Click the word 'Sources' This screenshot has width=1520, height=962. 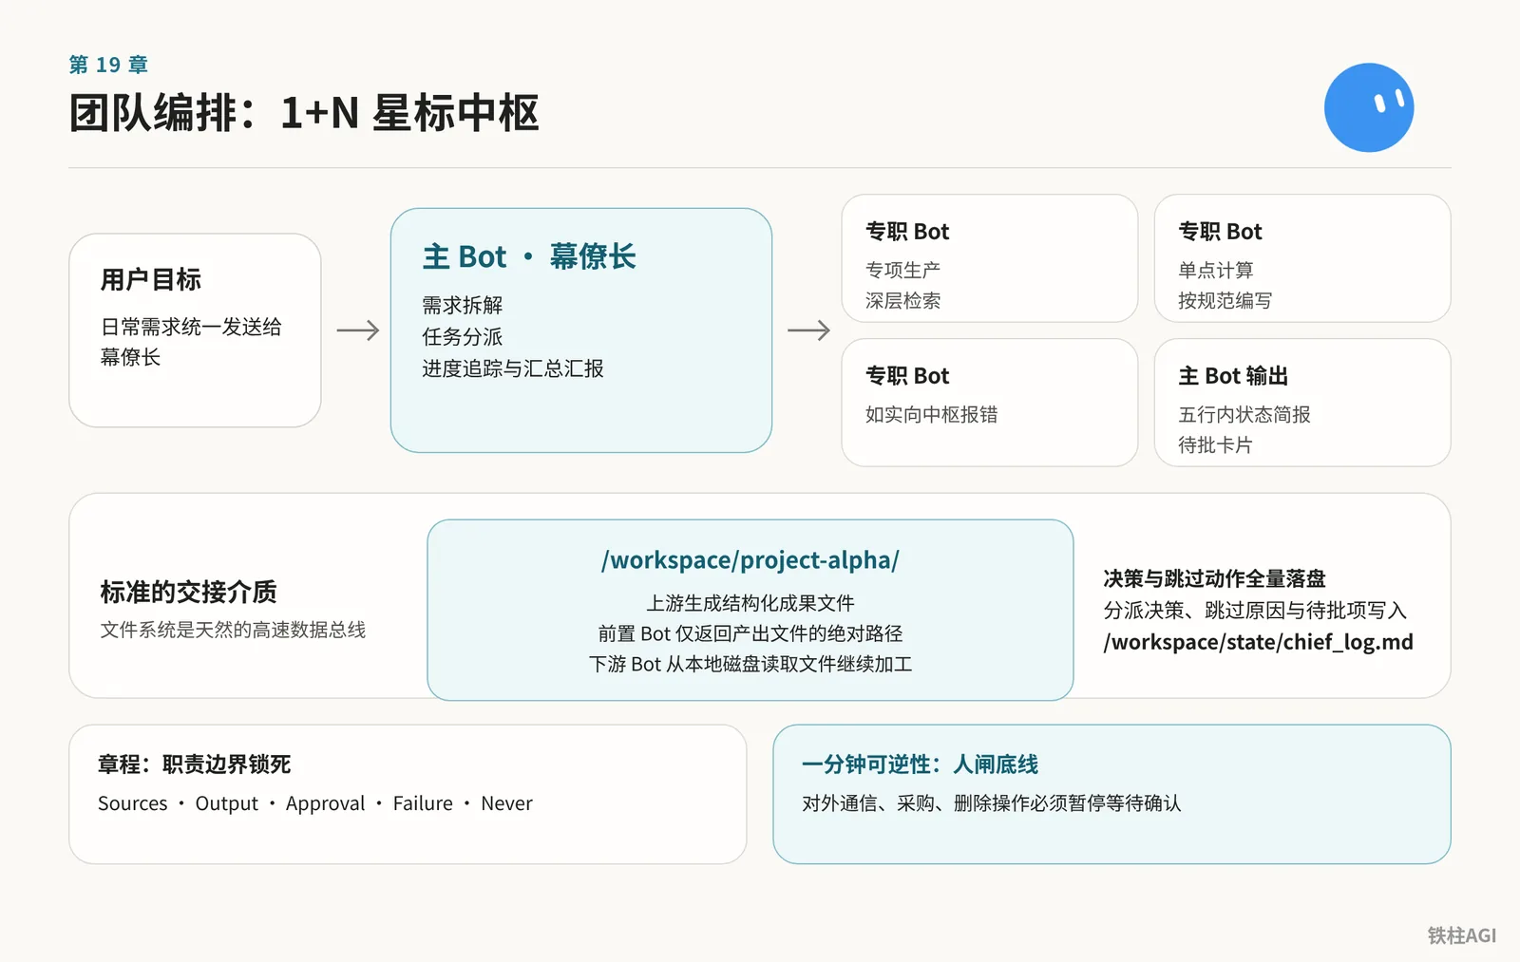(x=132, y=803)
